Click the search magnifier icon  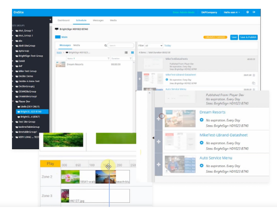tap(105, 46)
